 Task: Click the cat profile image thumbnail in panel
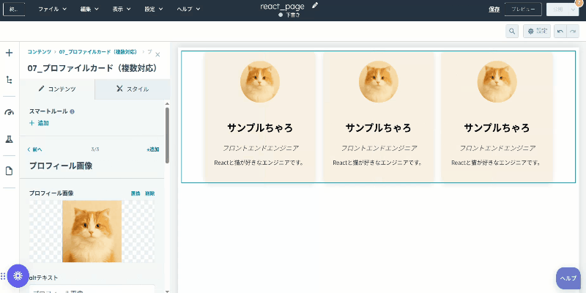(x=92, y=231)
